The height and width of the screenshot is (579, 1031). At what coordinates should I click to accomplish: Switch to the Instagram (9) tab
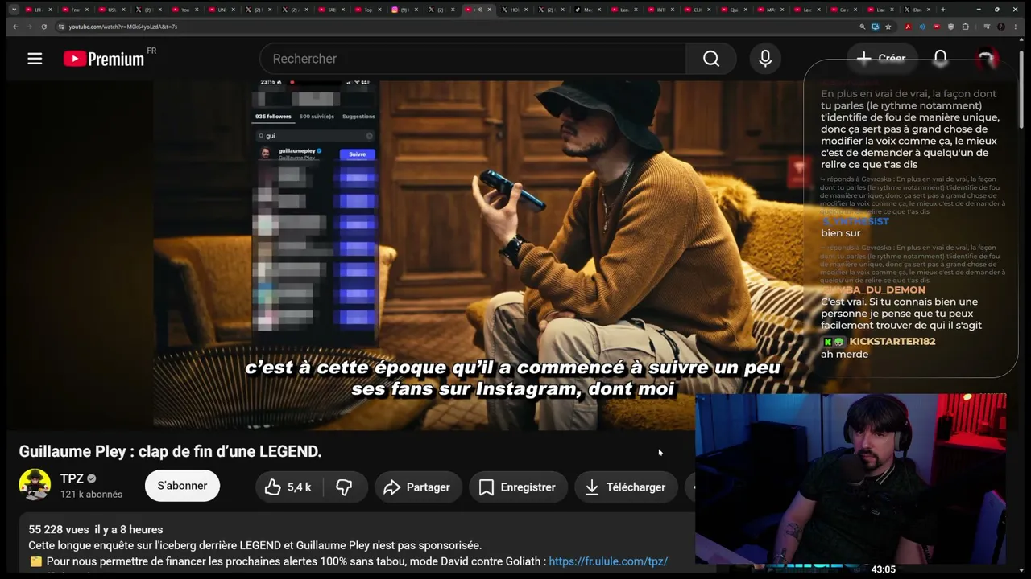point(407,10)
